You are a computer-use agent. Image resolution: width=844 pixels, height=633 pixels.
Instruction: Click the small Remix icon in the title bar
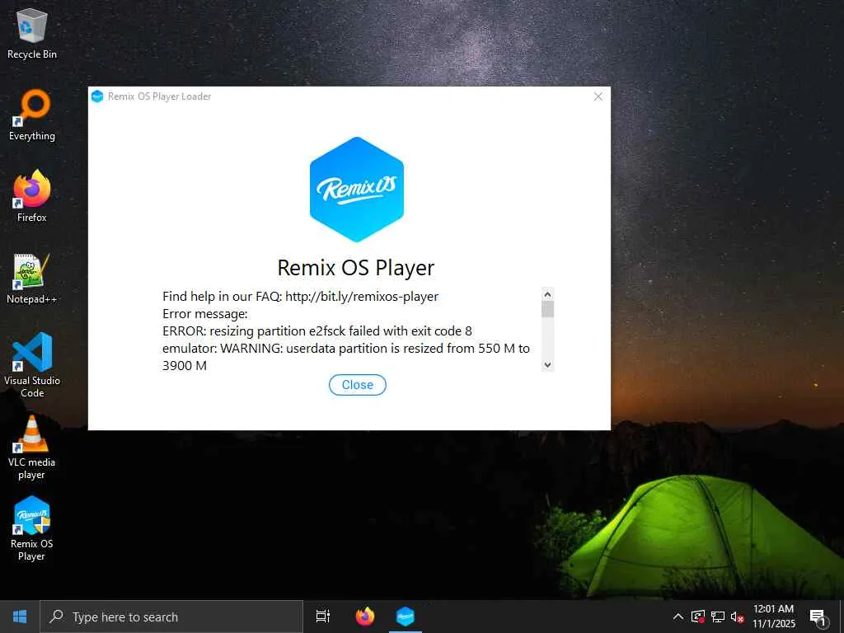[x=97, y=96]
